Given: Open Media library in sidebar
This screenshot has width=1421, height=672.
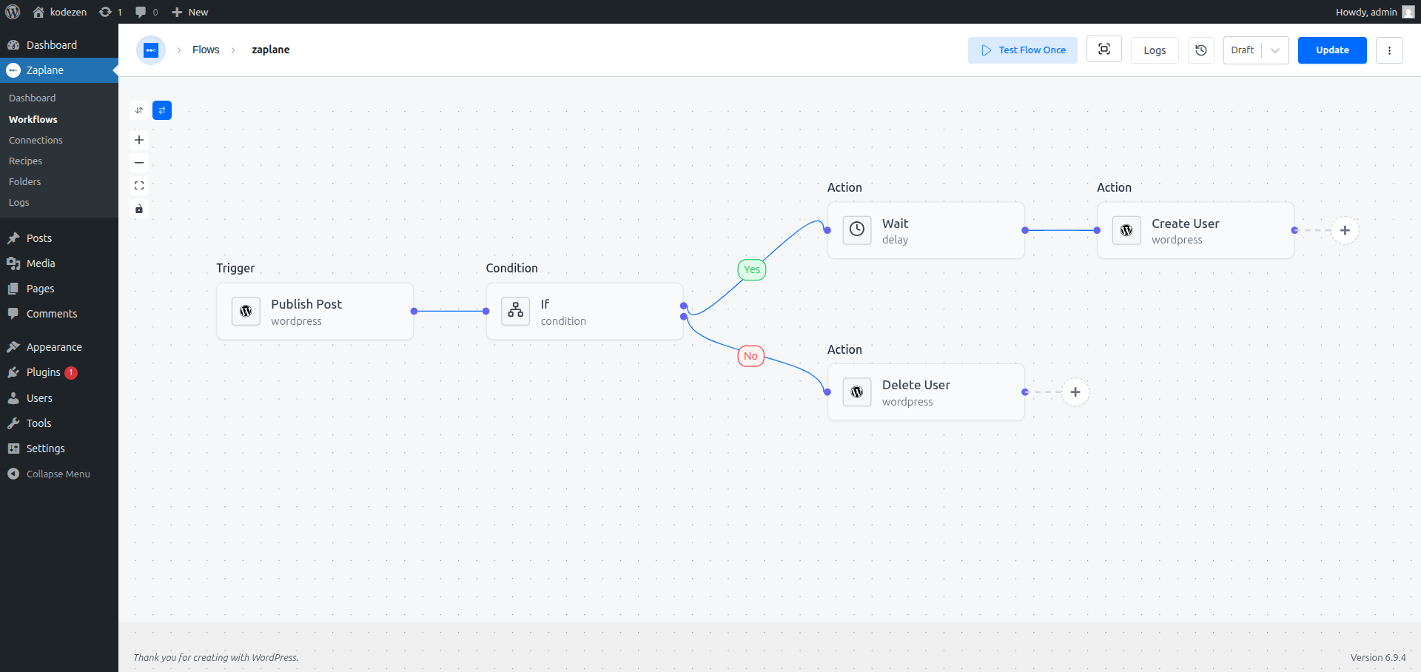Looking at the screenshot, I should (59, 263).
